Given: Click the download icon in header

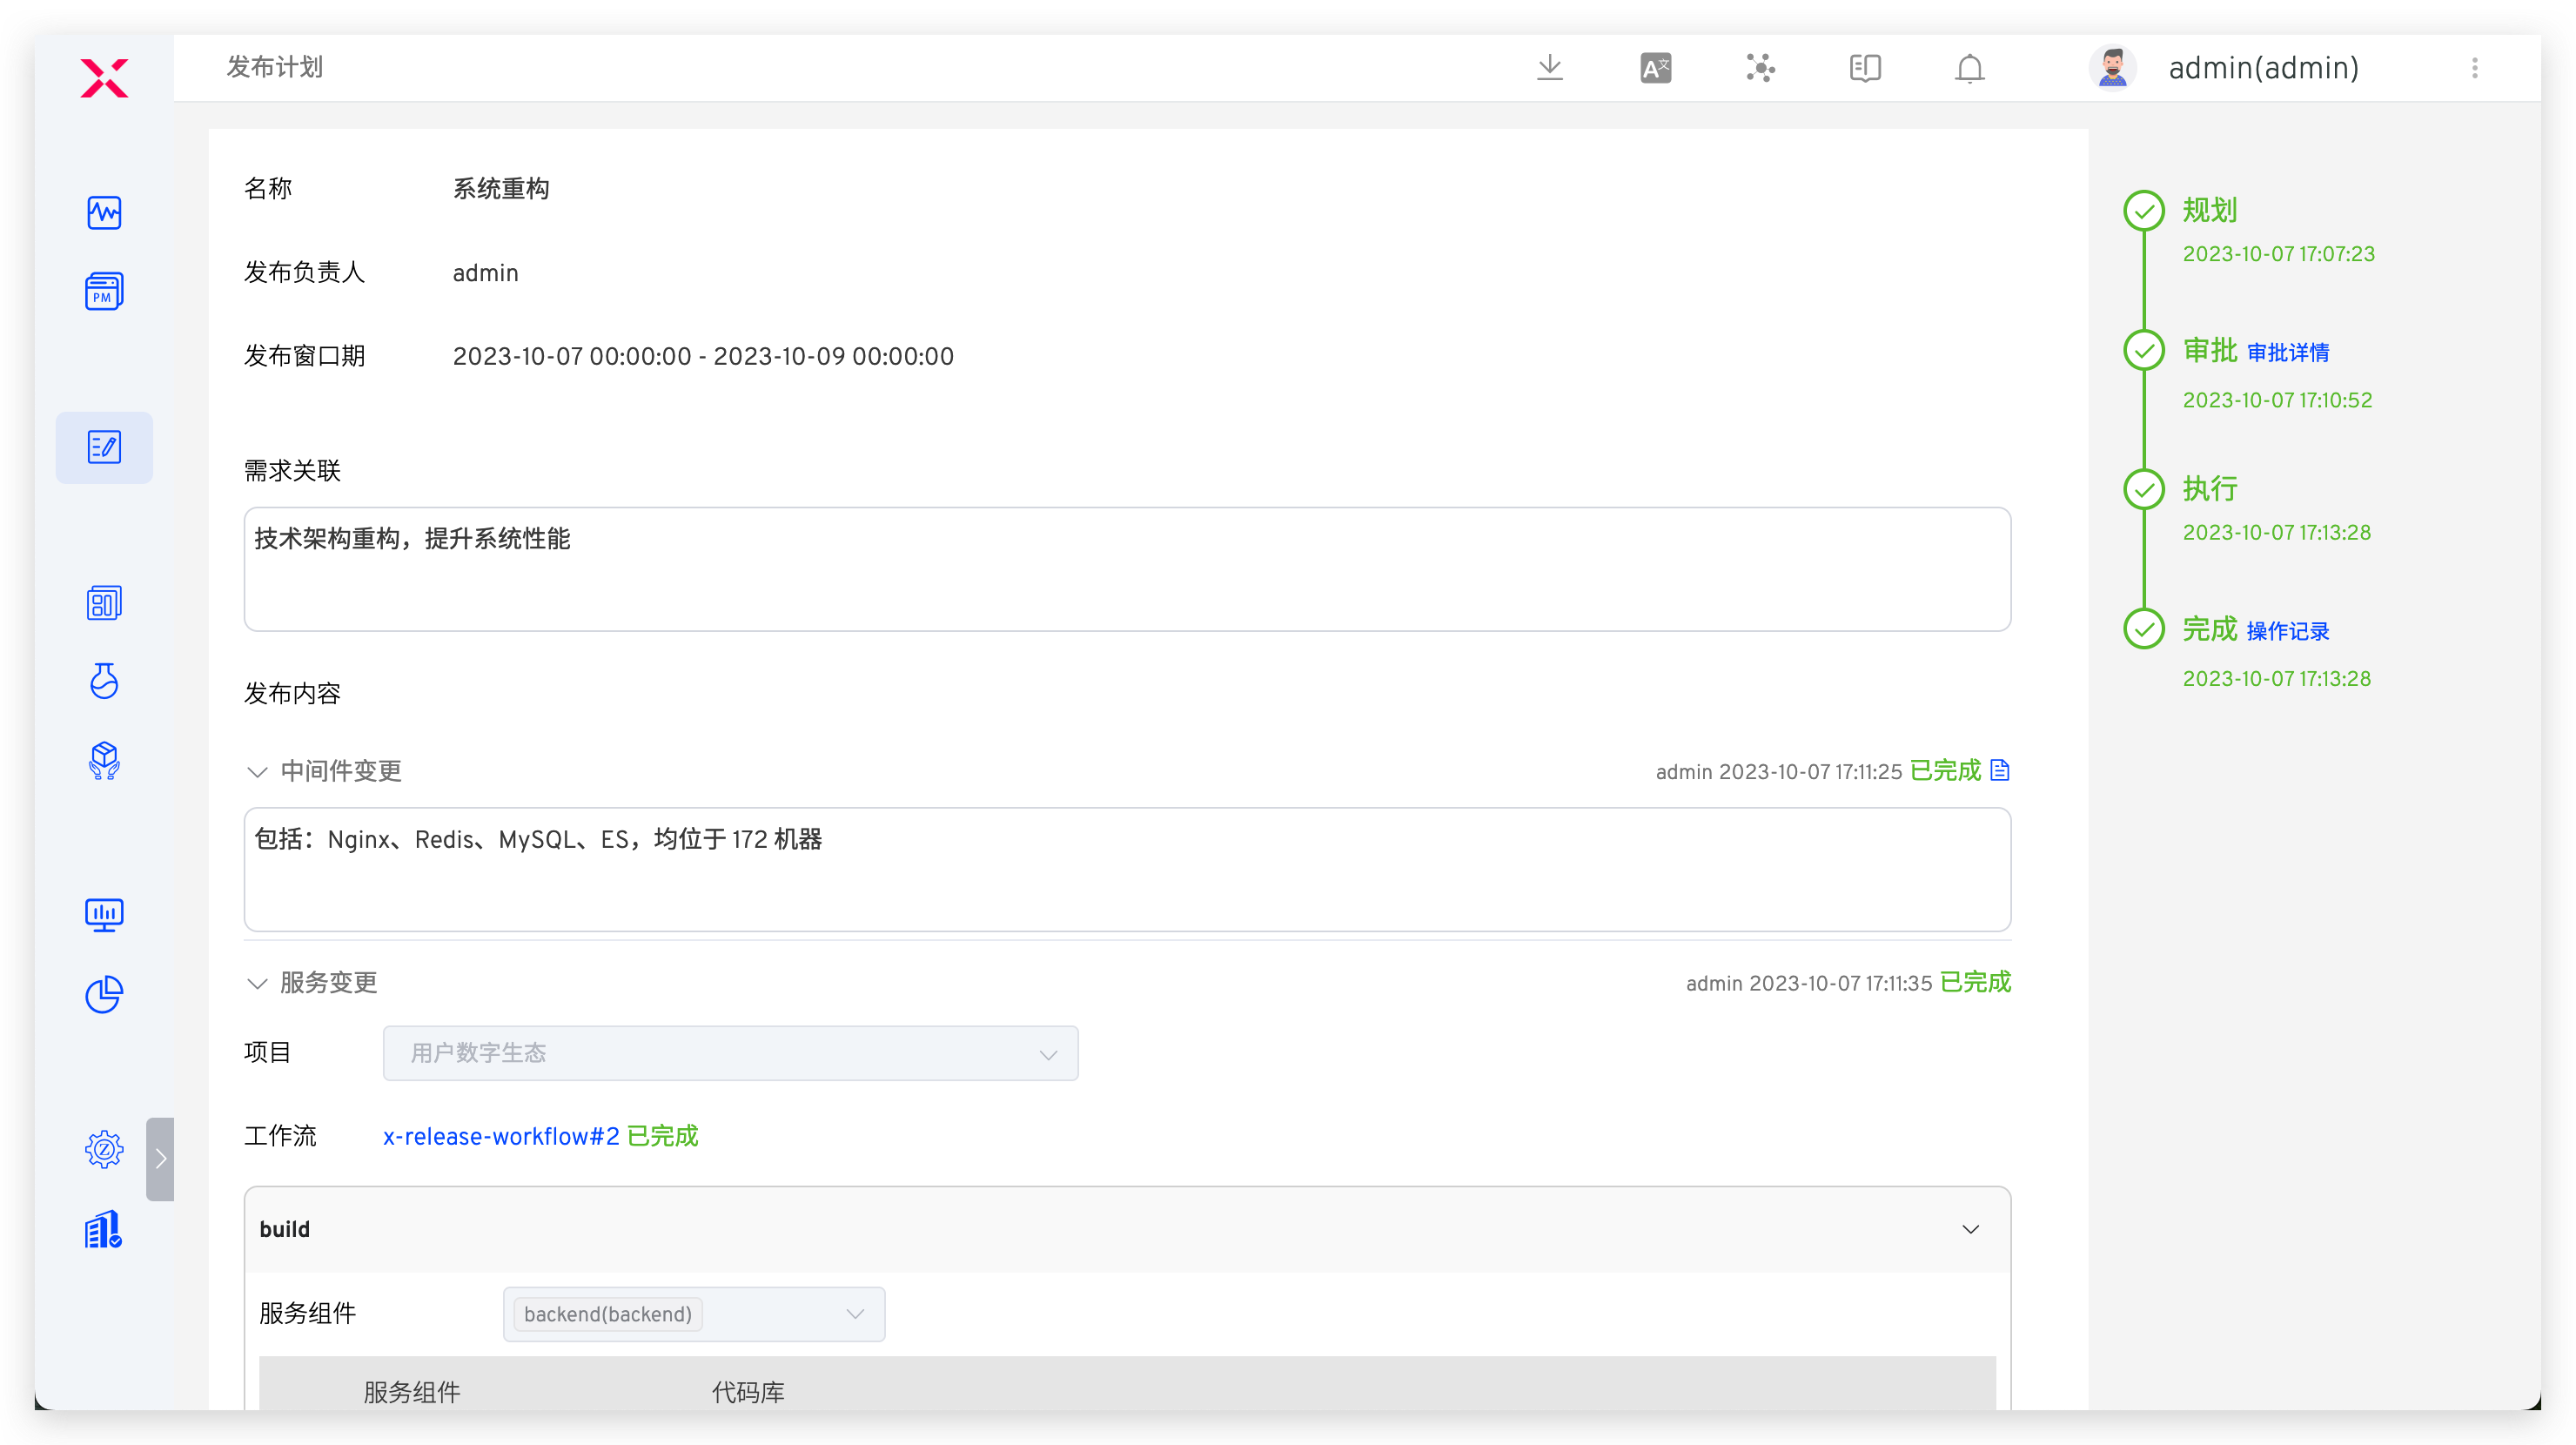Looking at the screenshot, I should 1549,68.
